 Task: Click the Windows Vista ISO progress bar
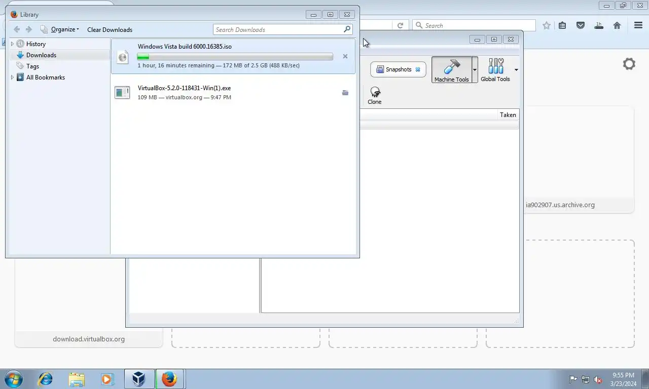[x=235, y=56]
